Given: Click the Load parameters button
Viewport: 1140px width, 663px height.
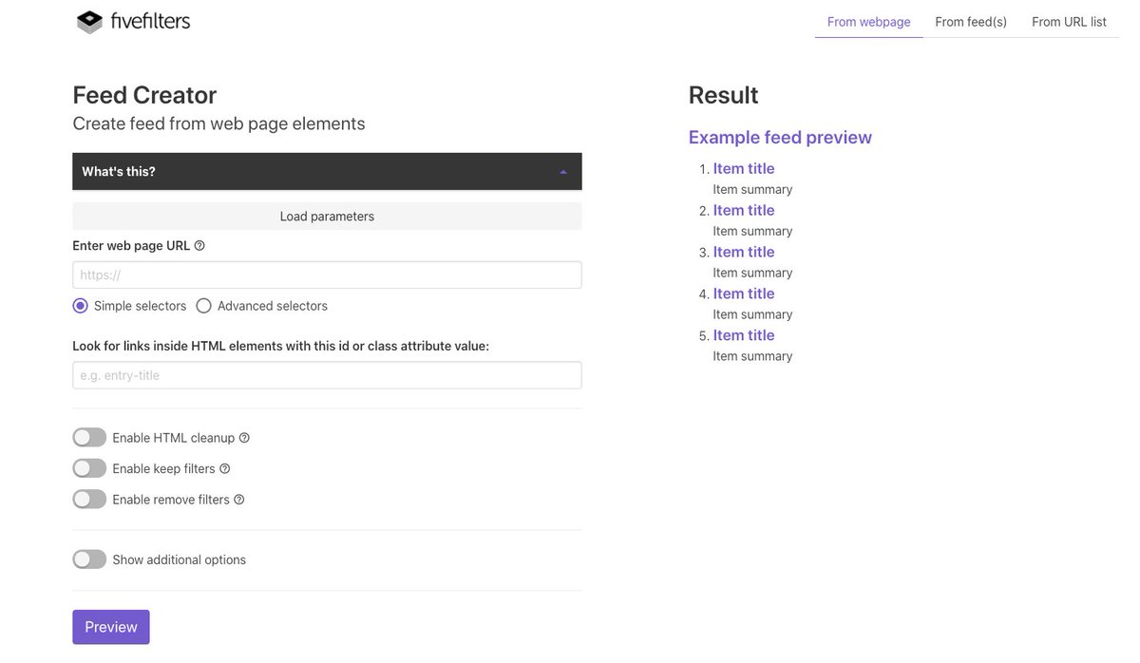Looking at the screenshot, I should pyautogui.click(x=327, y=215).
